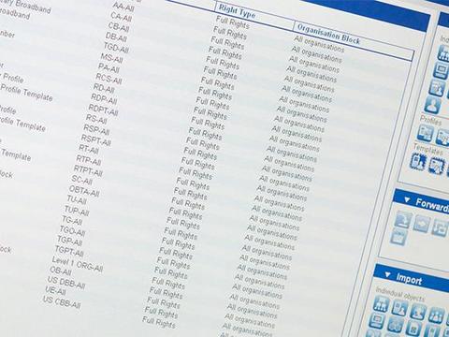
Task: Click the organisation chart icon in Import panel
Action: pos(381,304)
